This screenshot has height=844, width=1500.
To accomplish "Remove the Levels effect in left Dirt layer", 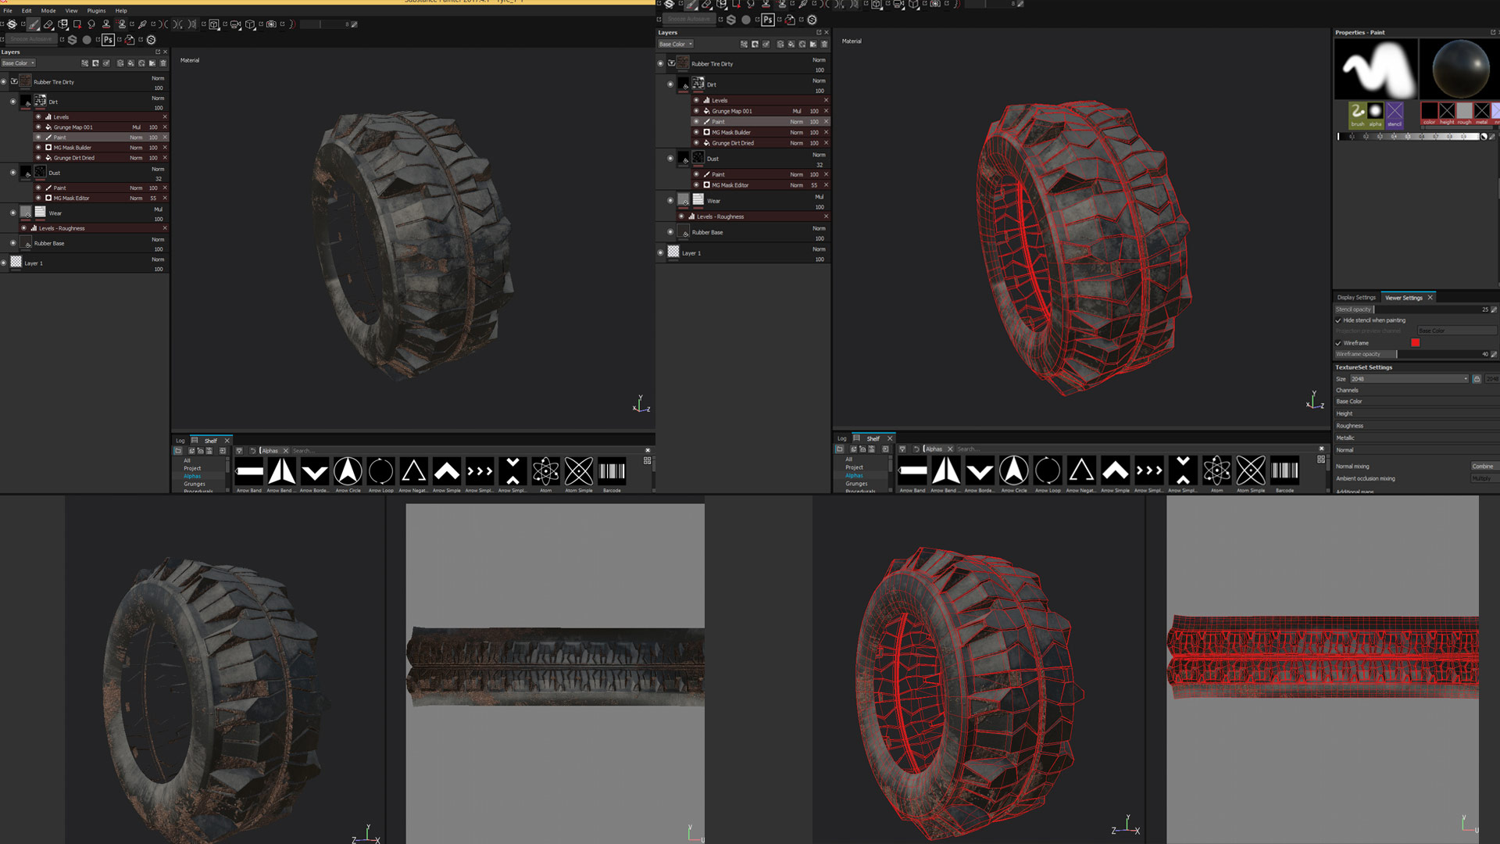I will tap(165, 116).
